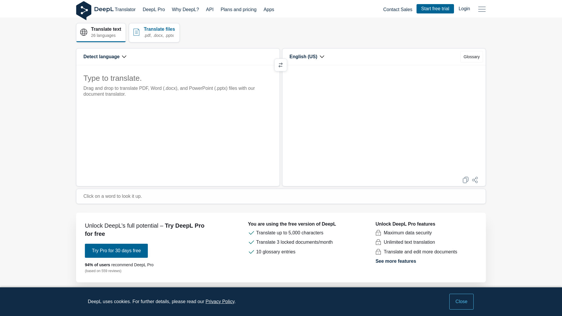Click the 'Unlock DeepL Pro features' heading
562x316 pixels.
pyautogui.click(x=405, y=224)
